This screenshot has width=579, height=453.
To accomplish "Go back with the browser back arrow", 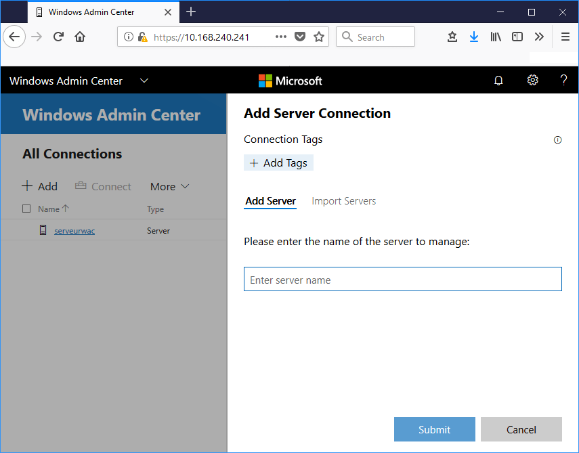I will point(14,37).
